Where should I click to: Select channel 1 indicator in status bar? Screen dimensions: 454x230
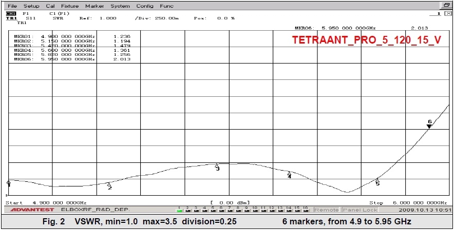pos(180,210)
